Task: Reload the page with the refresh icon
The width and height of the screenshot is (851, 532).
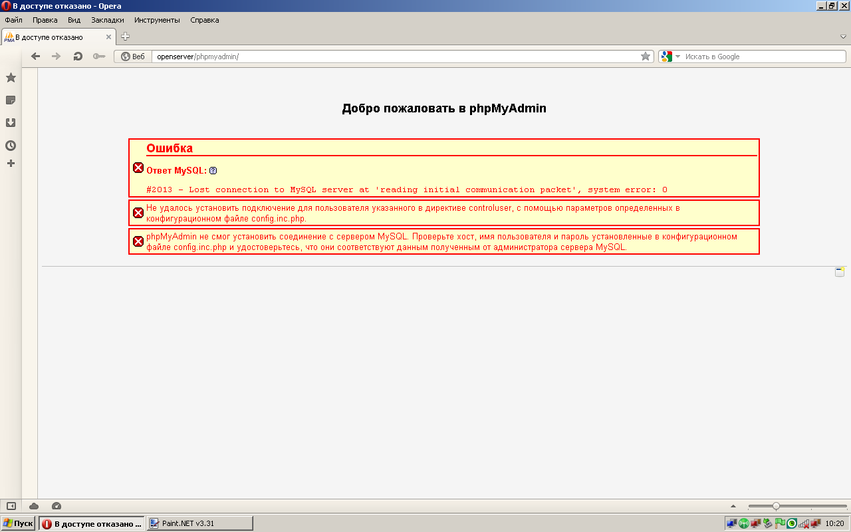Action: 78,57
